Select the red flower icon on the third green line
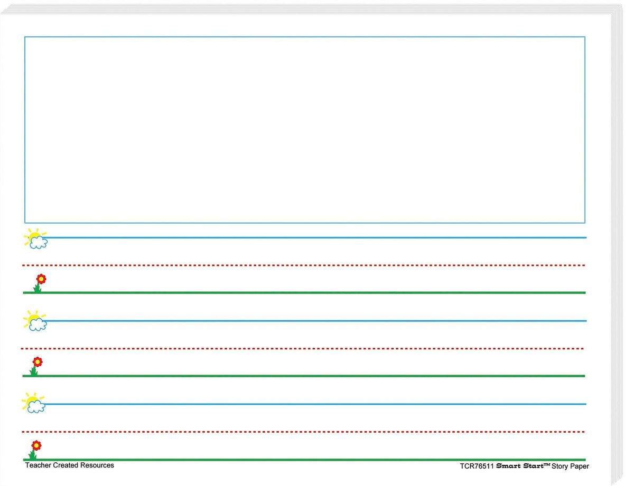 click(x=35, y=449)
